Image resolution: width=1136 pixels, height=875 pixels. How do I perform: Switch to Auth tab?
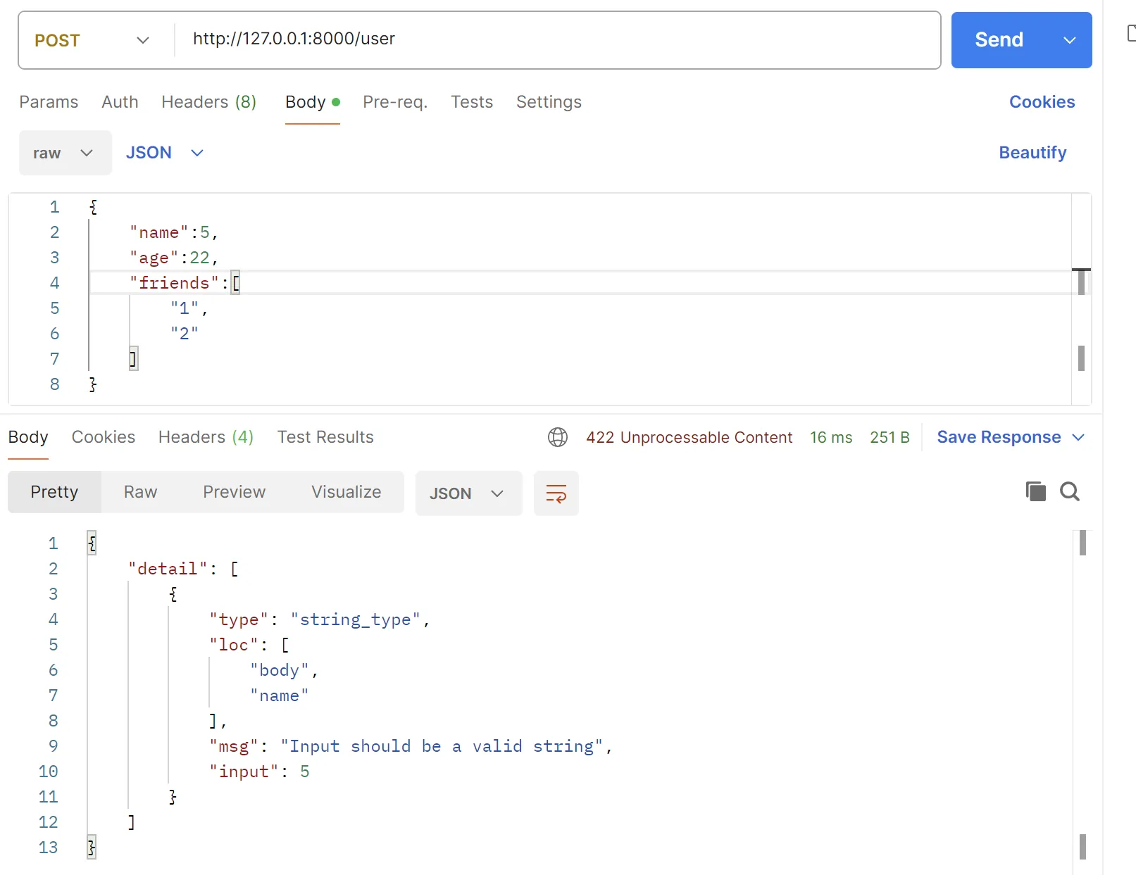(120, 102)
